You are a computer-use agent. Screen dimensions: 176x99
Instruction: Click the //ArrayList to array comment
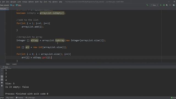[x=29, y=37]
